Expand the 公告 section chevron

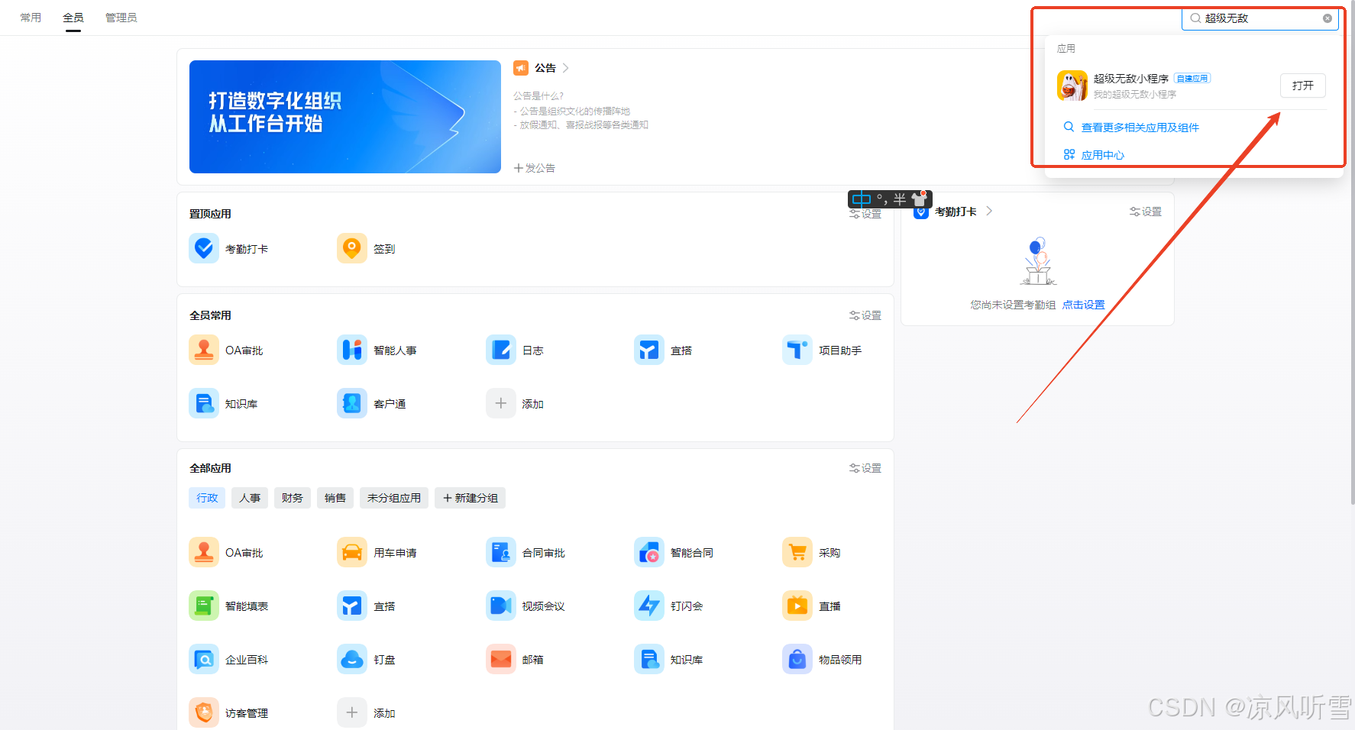565,68
